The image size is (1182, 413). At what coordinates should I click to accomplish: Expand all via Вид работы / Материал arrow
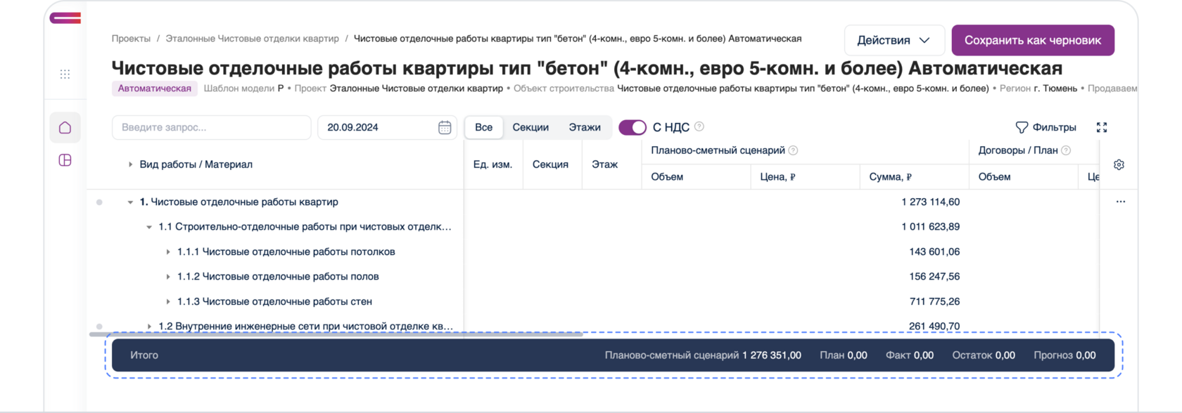(x=130, y=164)
